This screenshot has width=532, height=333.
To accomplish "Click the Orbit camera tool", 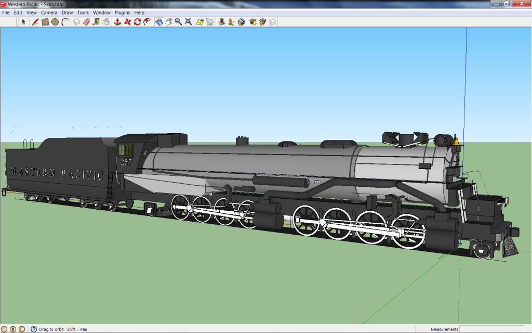I will tap(159, 22).
